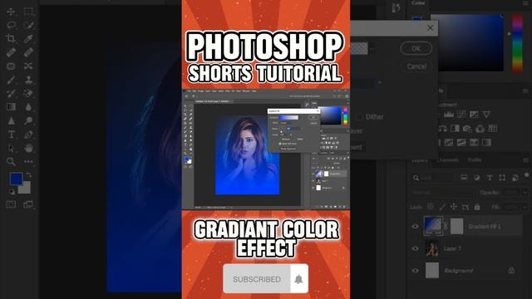The height and width of the screenshot is (299, 532).
Task: Open the layer blend mode dropdown
Action: point(443,192)
